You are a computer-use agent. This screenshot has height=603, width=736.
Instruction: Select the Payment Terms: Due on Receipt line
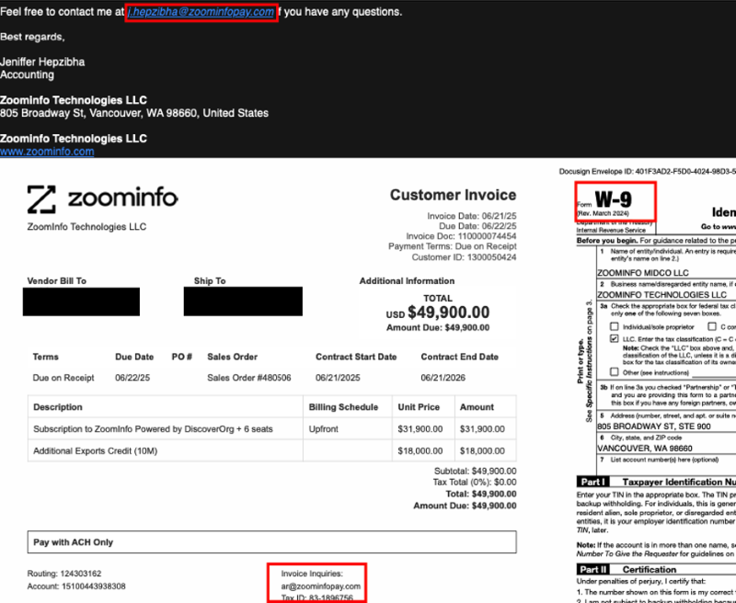click(x=452, y=246)
